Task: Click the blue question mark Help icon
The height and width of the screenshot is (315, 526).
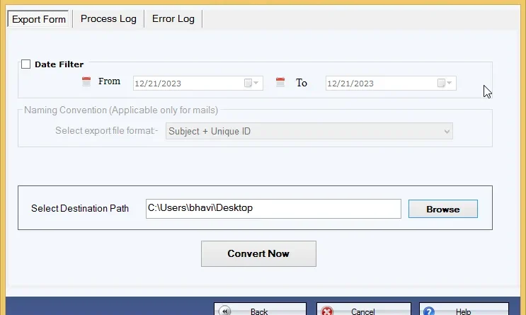Action: click(x=429, y=311)
